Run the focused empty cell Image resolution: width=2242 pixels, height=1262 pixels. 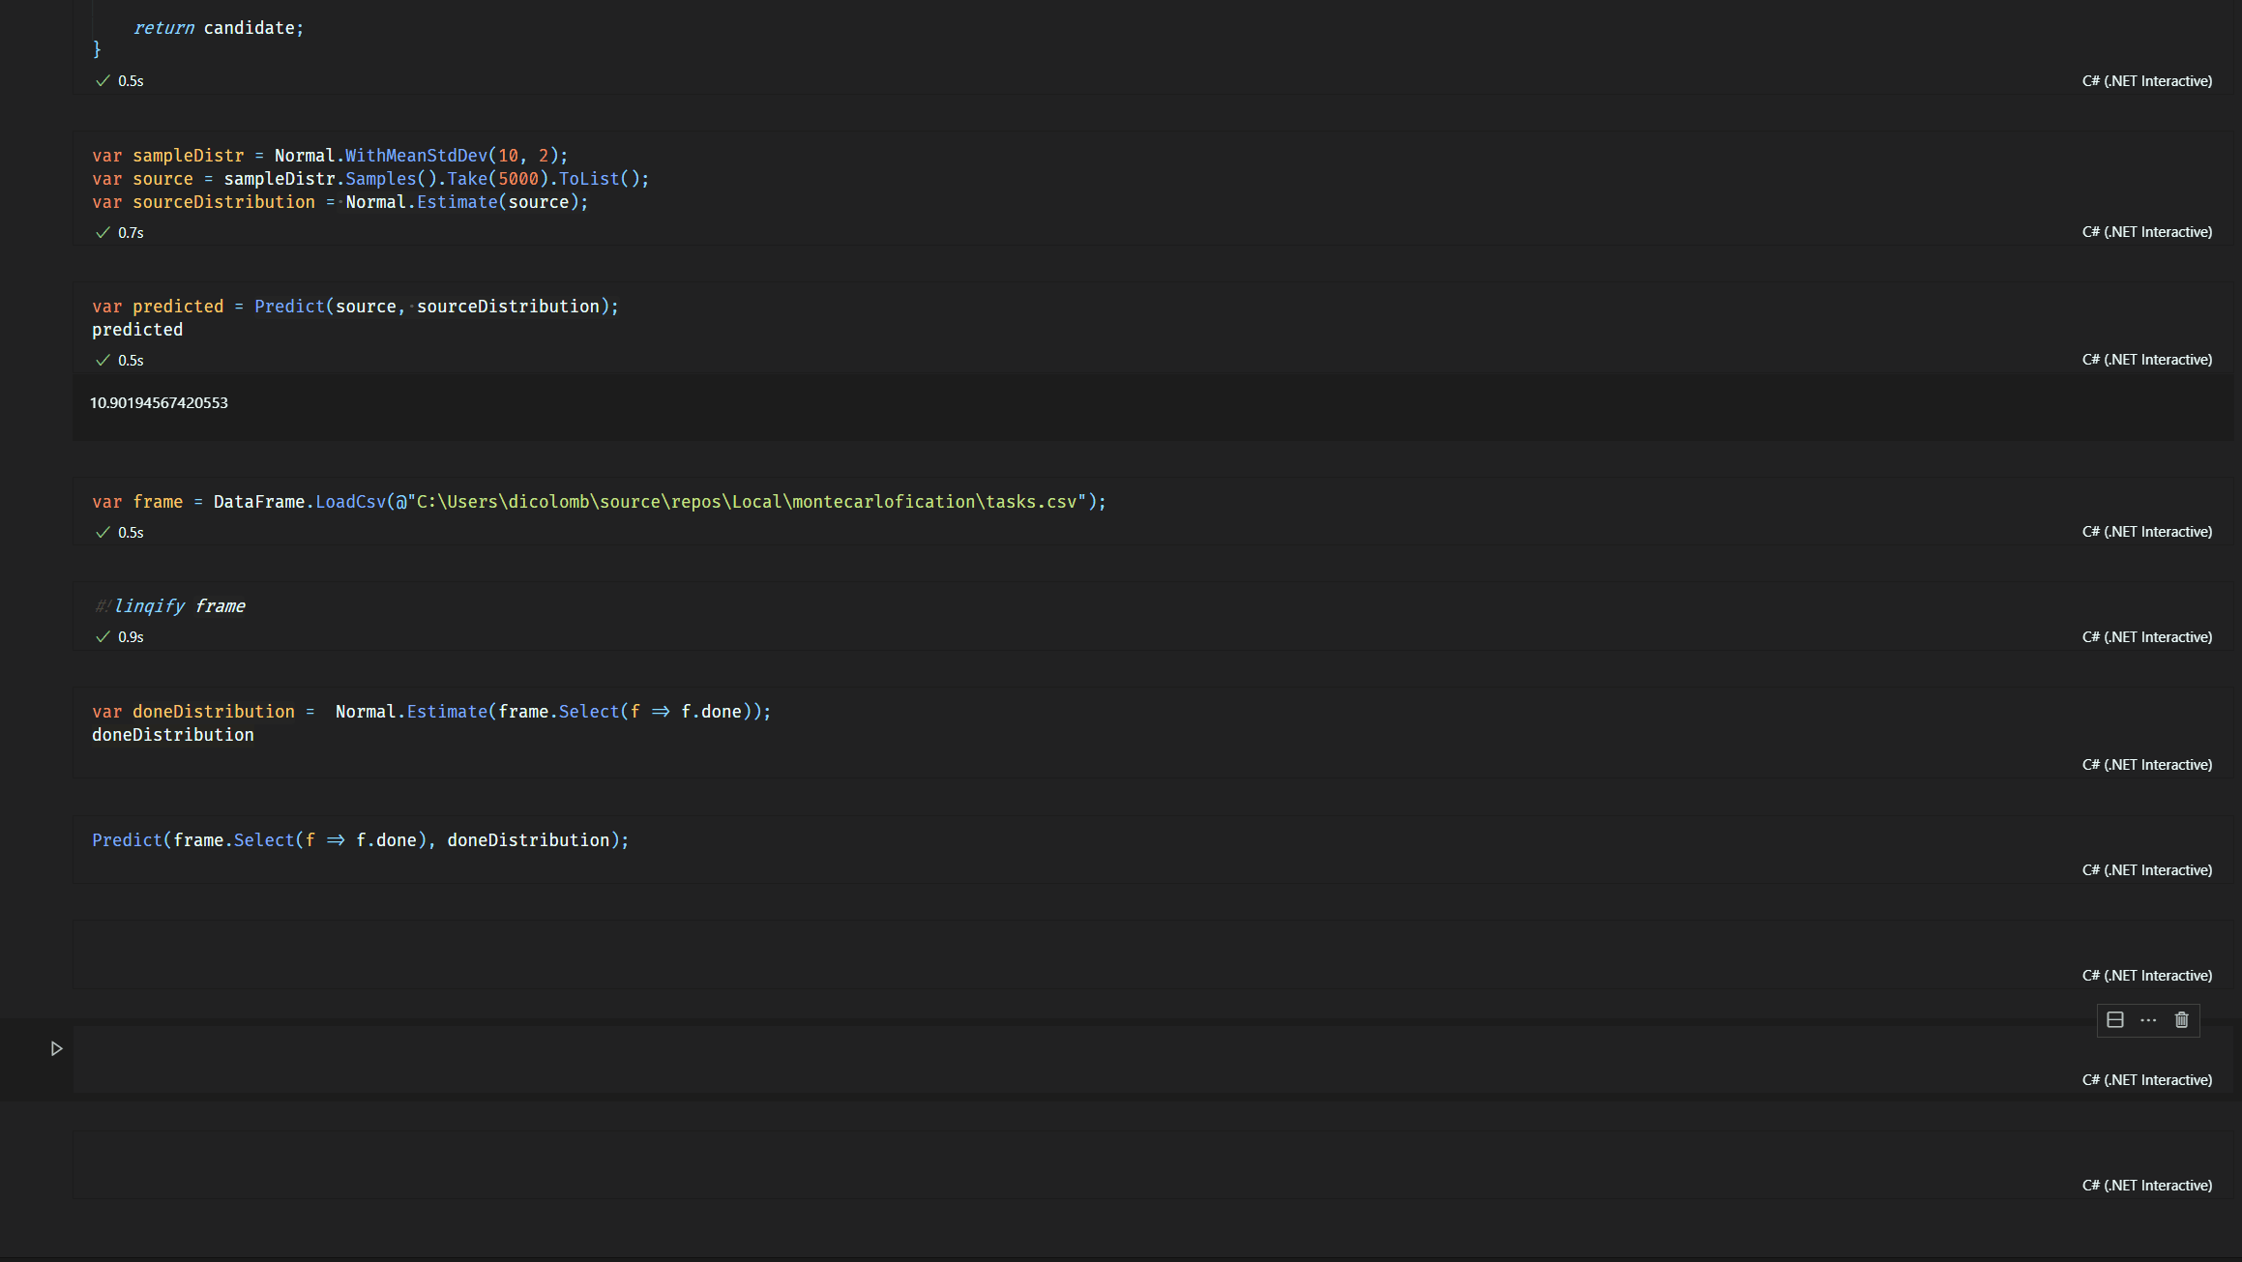click(56, 1048)
